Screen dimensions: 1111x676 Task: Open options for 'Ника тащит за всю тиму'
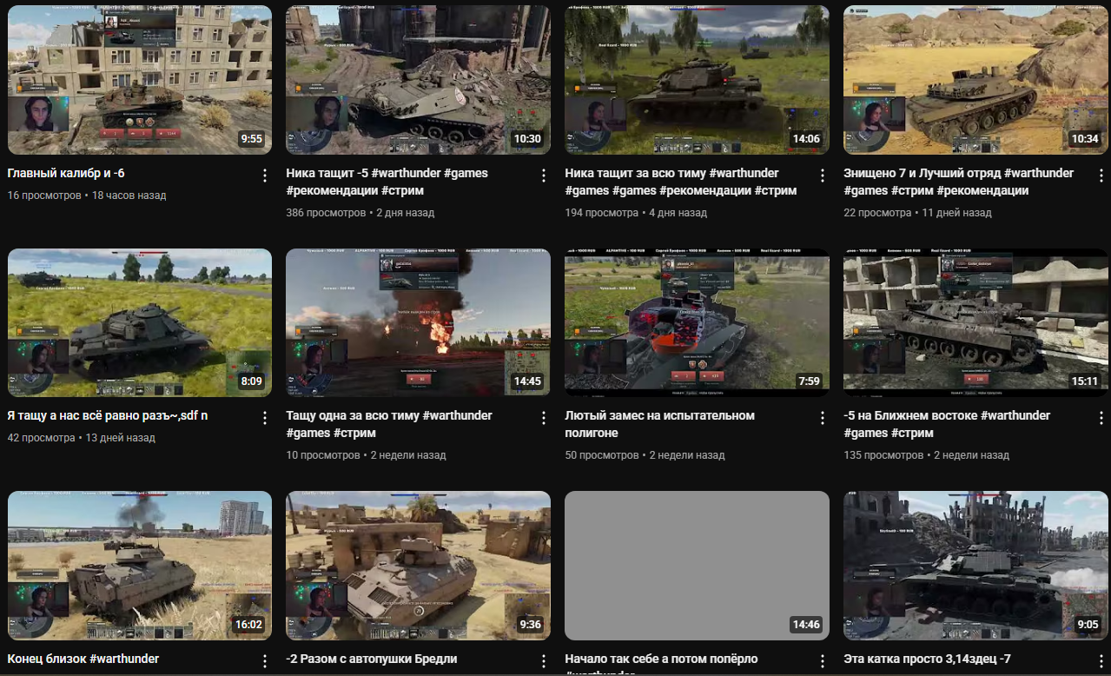(823, 176)
